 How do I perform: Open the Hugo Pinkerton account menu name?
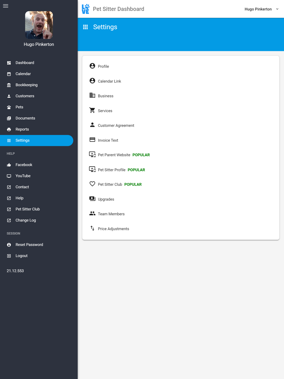coord(258,9)
